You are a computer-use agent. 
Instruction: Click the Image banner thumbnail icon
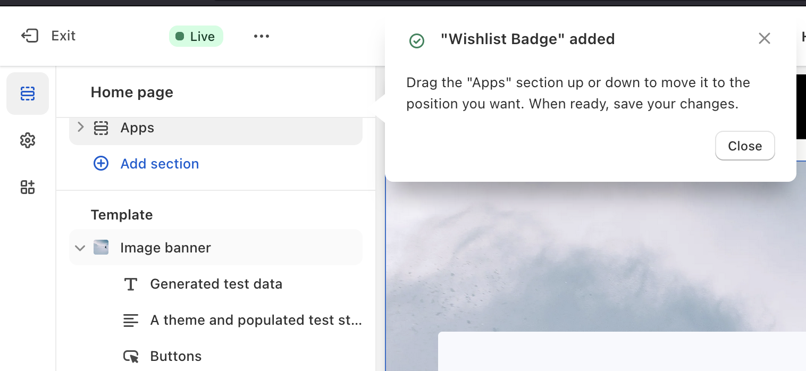click(x=101, y=247)
